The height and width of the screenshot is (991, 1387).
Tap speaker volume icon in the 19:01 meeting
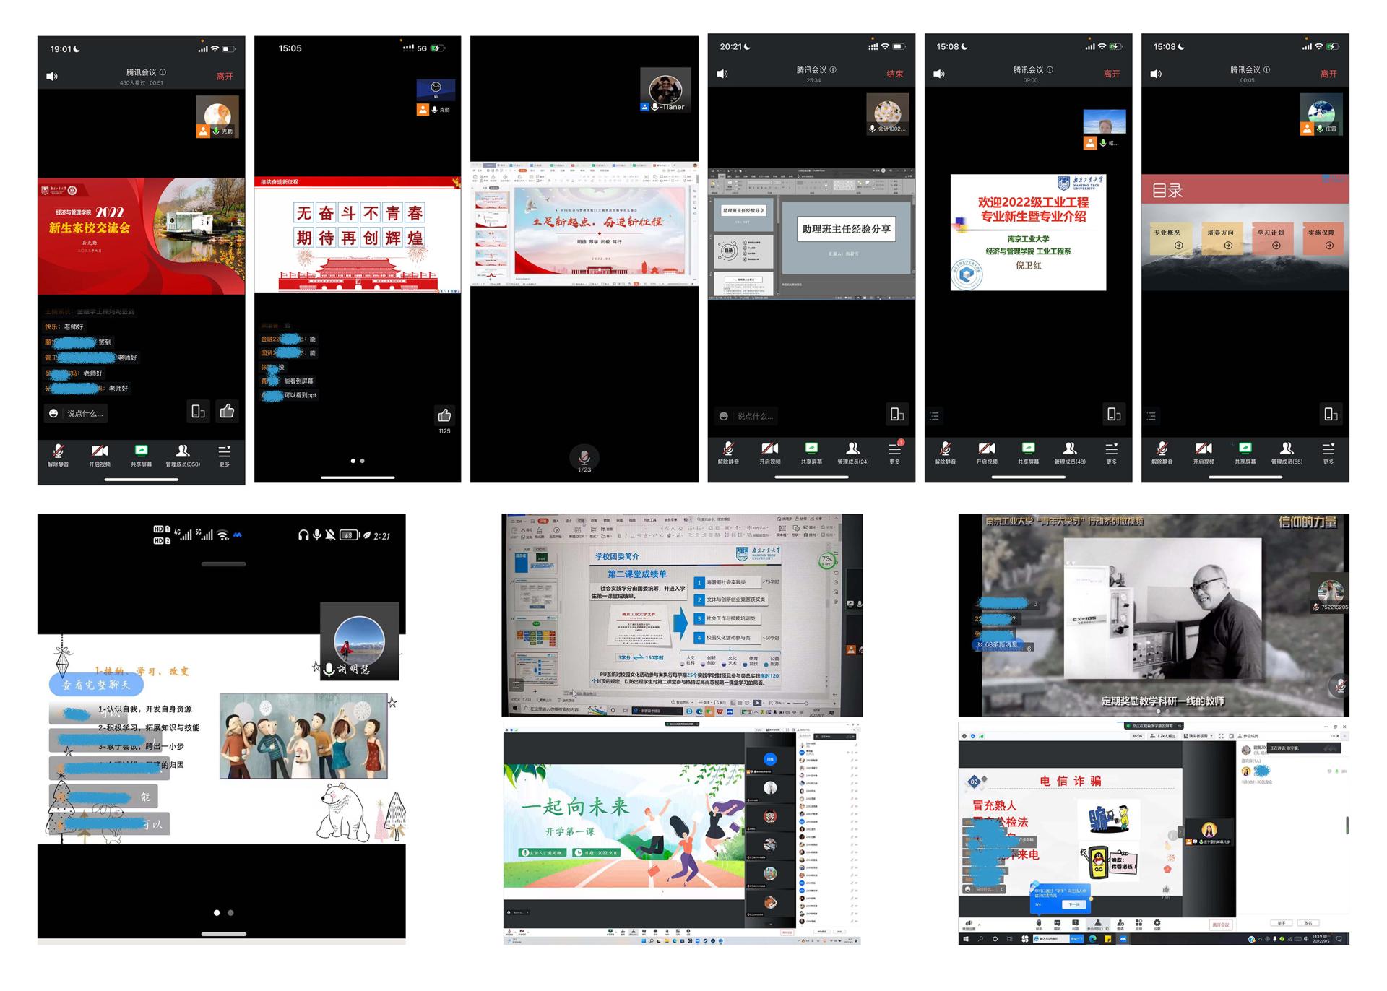tap(52, 76)
